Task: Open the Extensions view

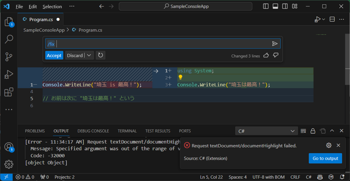Action: click(x=9, y=92)
